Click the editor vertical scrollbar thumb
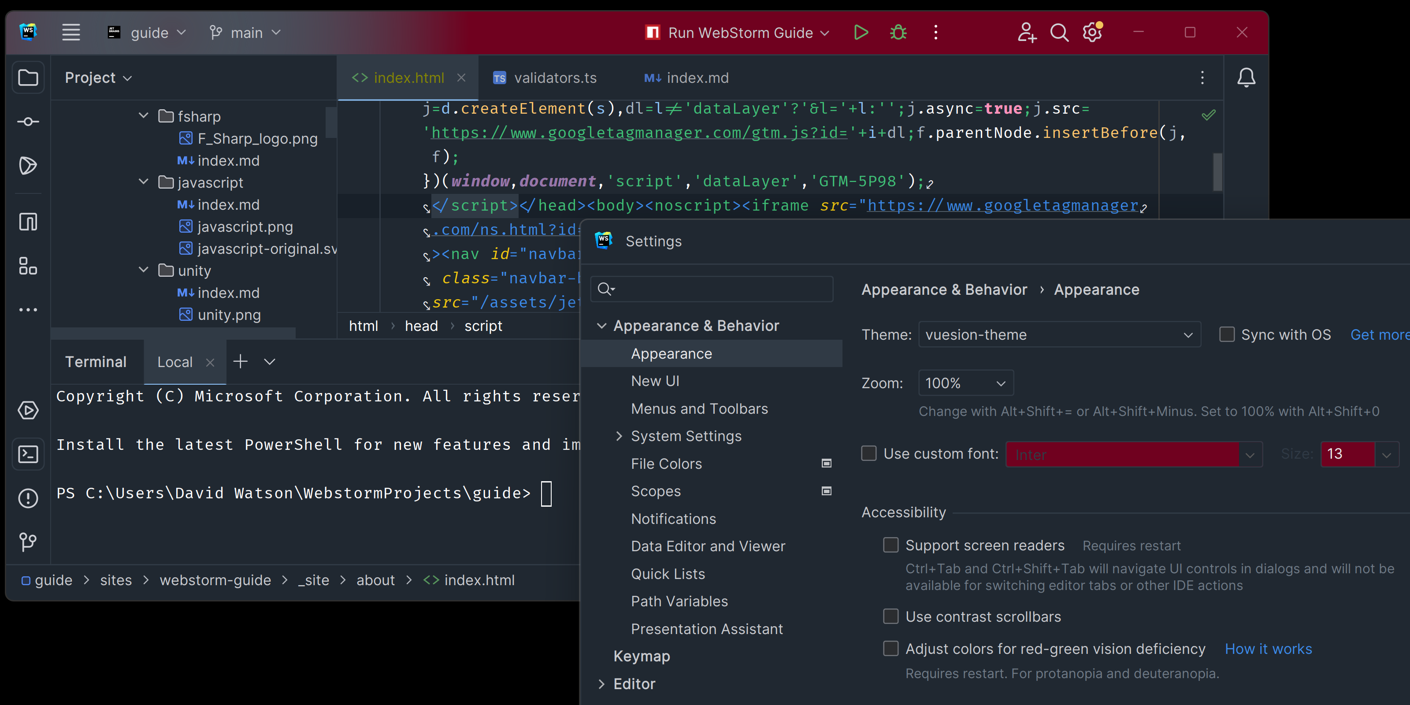The height and width of the screenshot is (705, 1410). [1217, 171]
